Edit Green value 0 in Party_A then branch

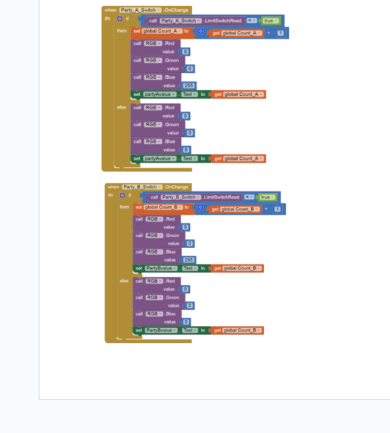tap(190, 69)
